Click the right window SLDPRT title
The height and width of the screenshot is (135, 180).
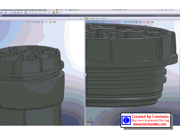tap(98, 19)
